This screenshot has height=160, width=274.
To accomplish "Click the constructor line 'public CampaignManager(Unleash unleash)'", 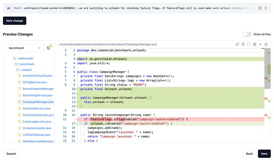I will coord(116,98).
